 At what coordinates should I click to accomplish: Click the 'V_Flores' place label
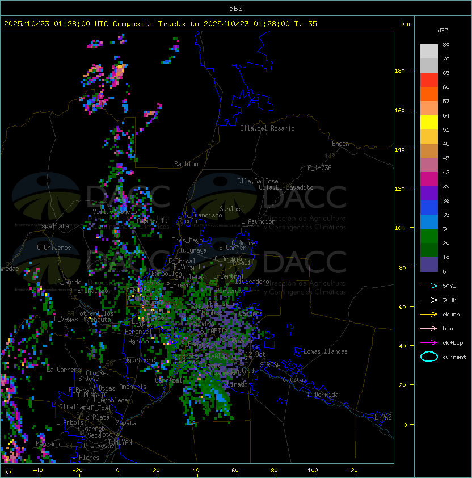point(86,458)
